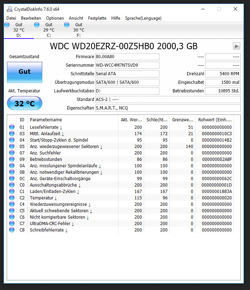Viewport: 250px width, 290px height.
Task: Click raw value 00000000062C
Action: click(x=217, y=178)
